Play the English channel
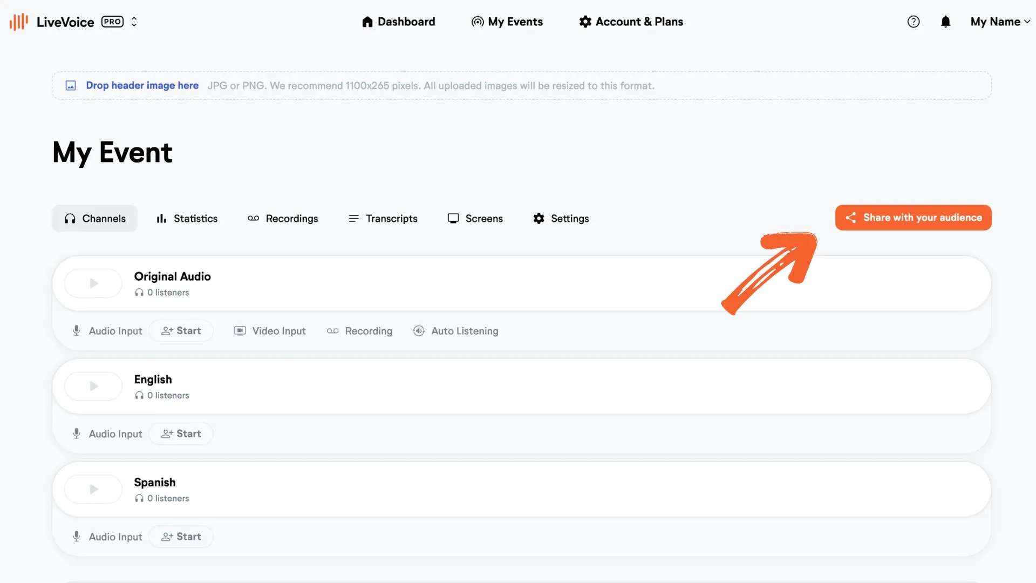The width and height of the screenshot is (1036, 583). [x=93, y=387]
